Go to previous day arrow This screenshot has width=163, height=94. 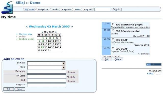click(27, 26)
